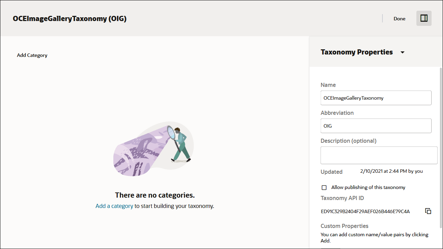Check "Allow publishing of this taxonomy"
The image size is (443, 249).
pyautogui.click(x=324, y=187)
